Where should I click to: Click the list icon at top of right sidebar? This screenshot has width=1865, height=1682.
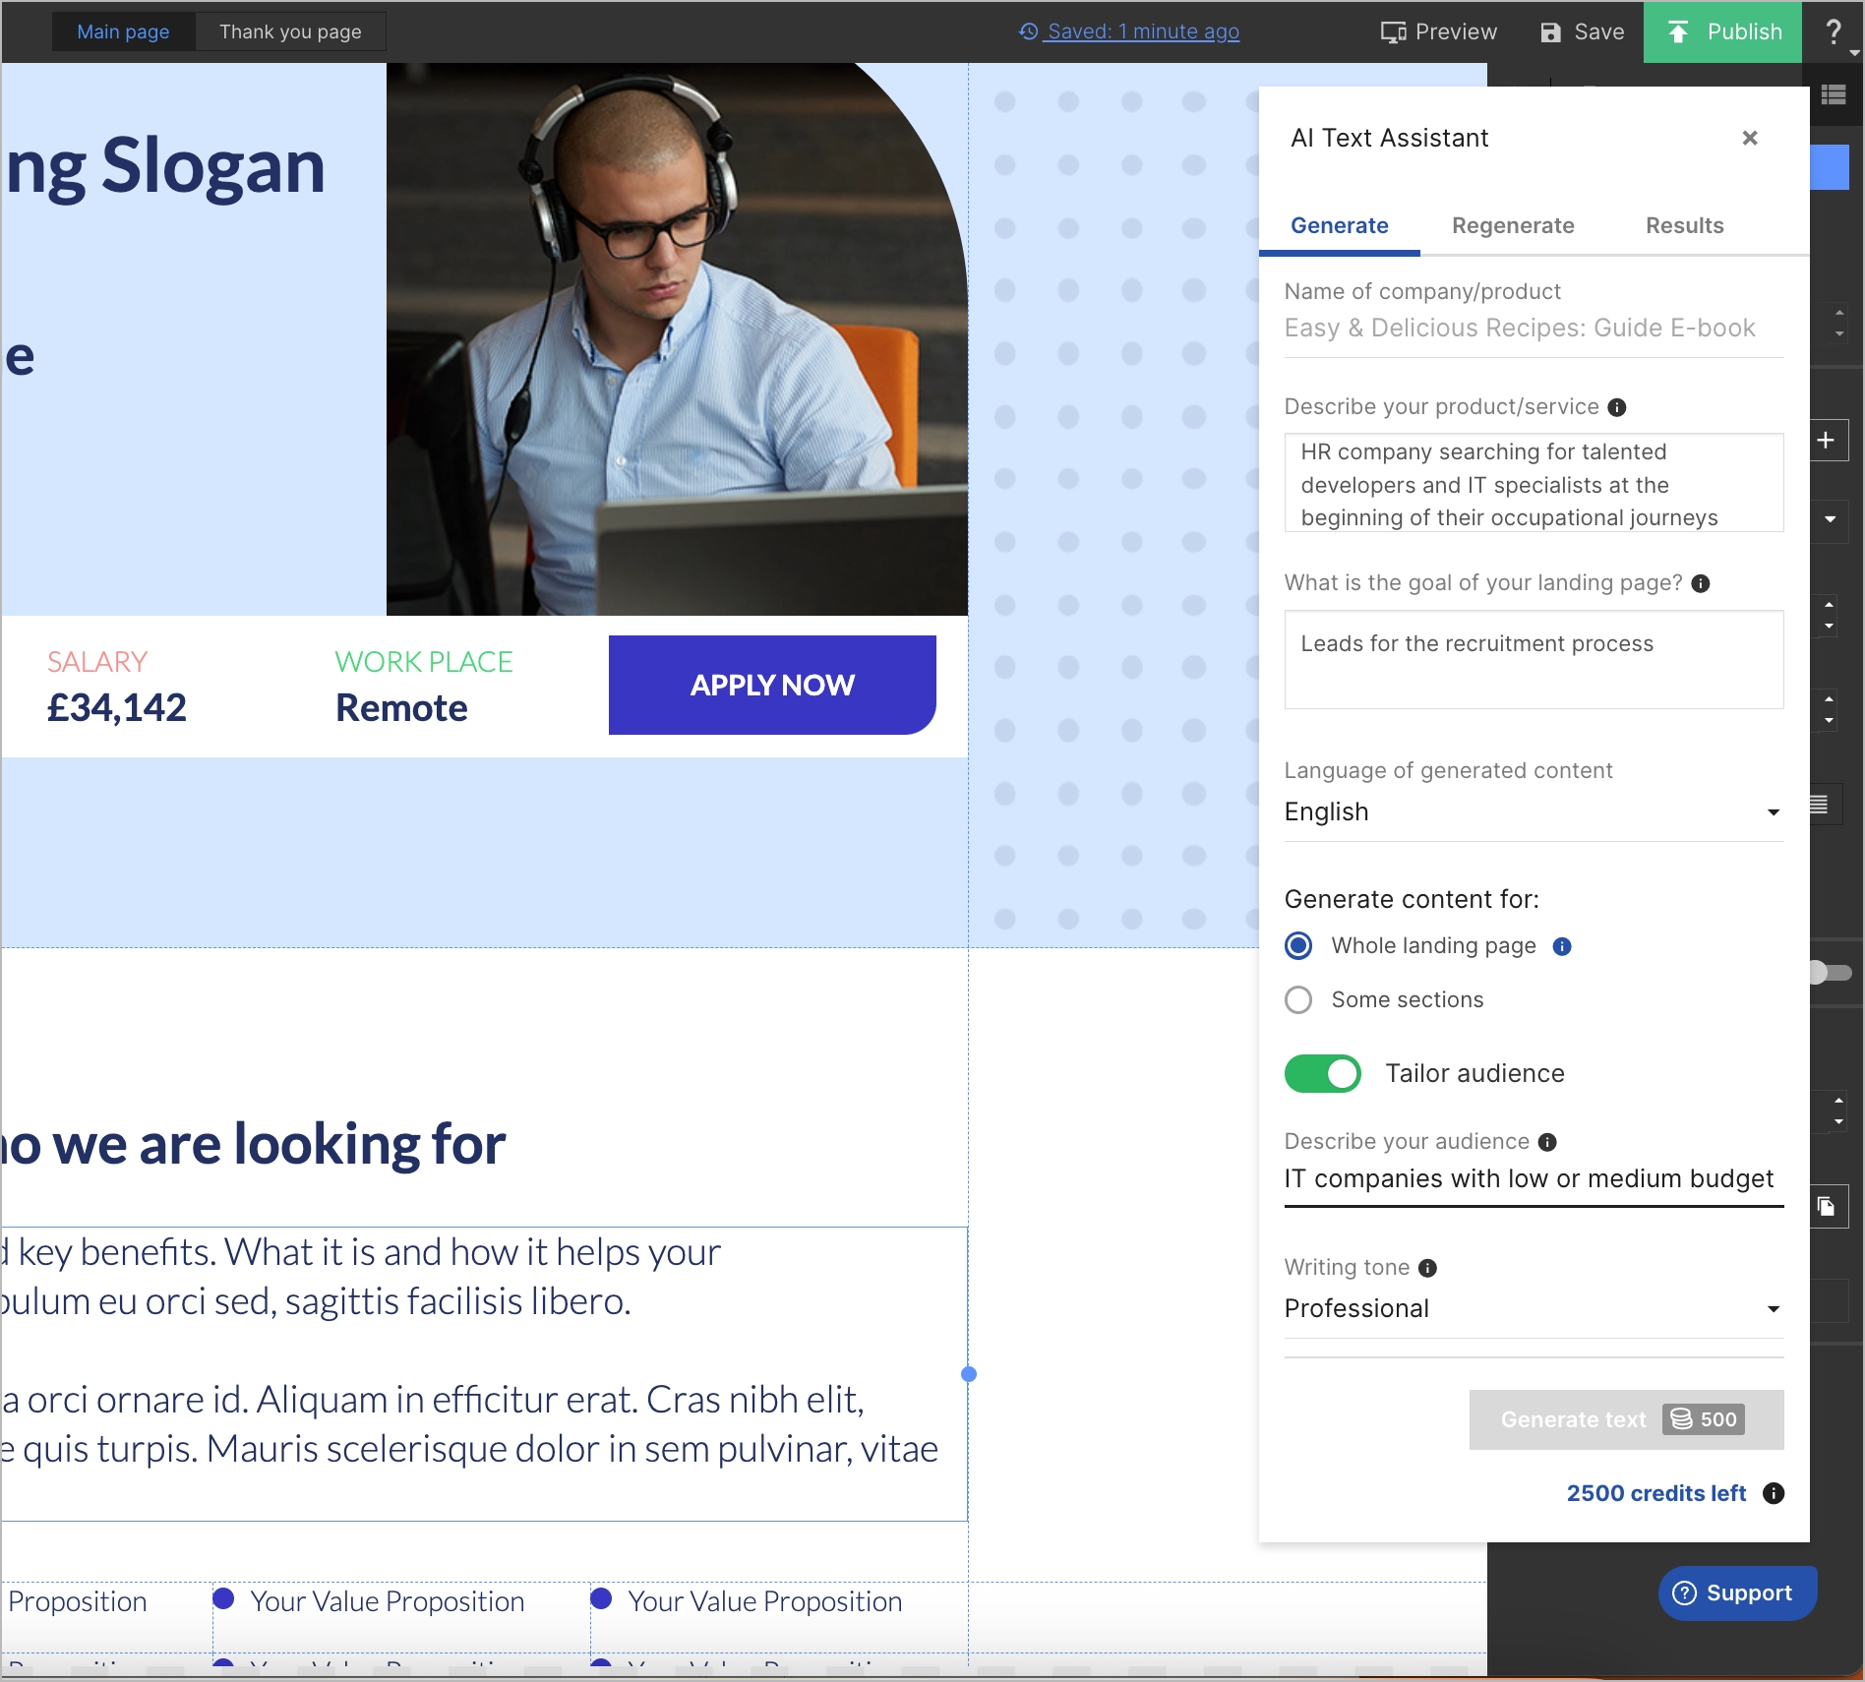[1832, 92]
